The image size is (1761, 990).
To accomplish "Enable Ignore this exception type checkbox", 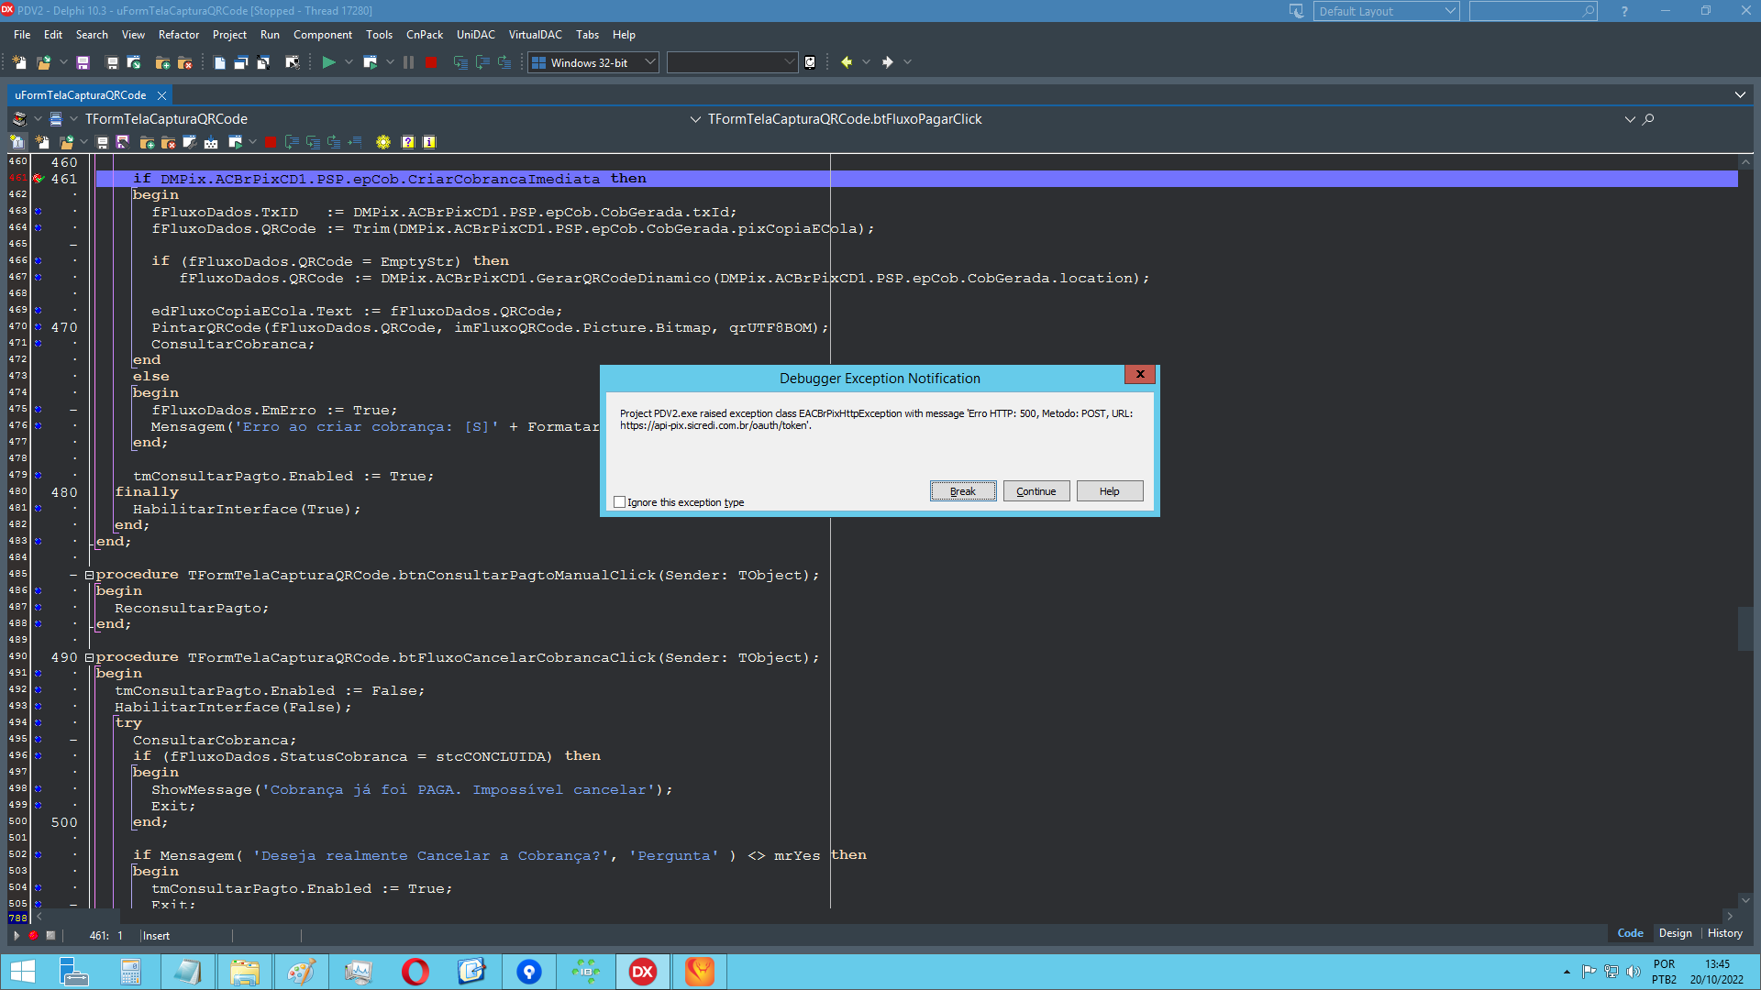I will pyautogui.click(x=620, y=502).
